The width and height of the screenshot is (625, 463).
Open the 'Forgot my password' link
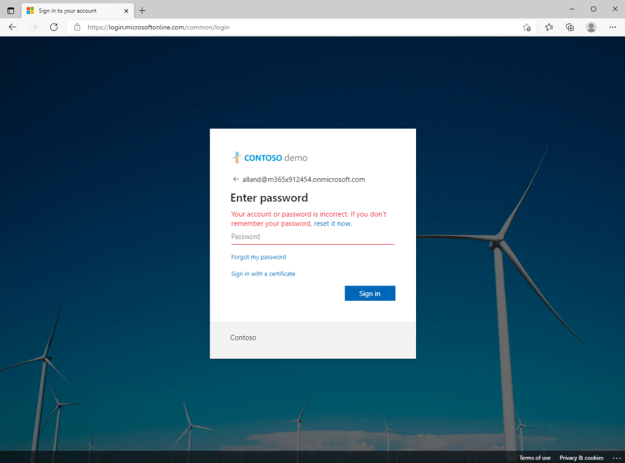(258, 257)
